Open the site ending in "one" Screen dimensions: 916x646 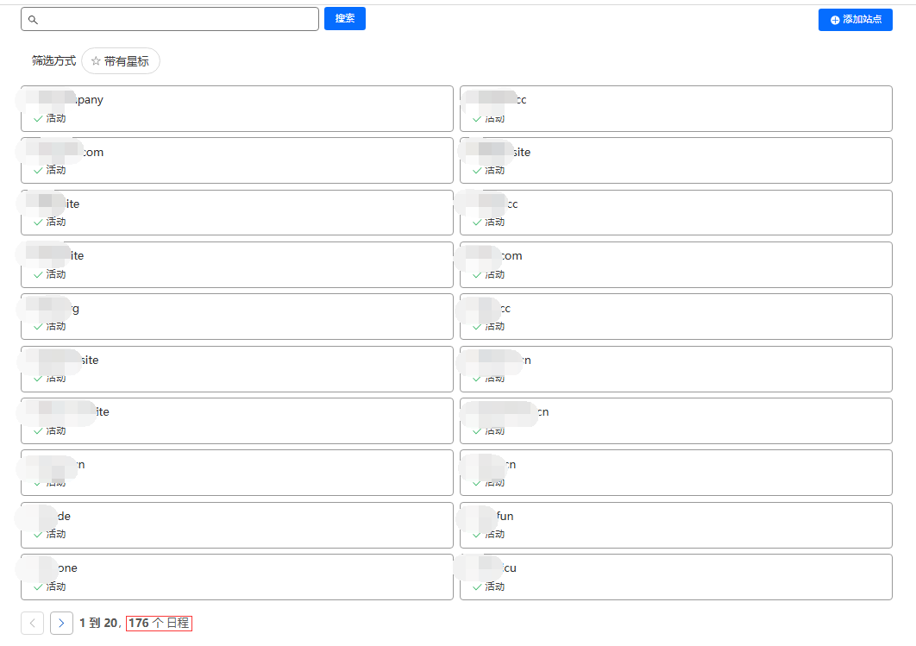236,576
